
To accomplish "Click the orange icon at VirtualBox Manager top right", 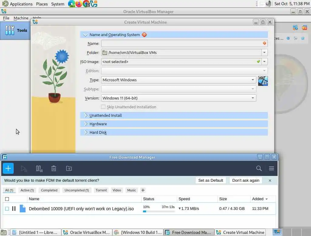I will (x=304, y=28).
